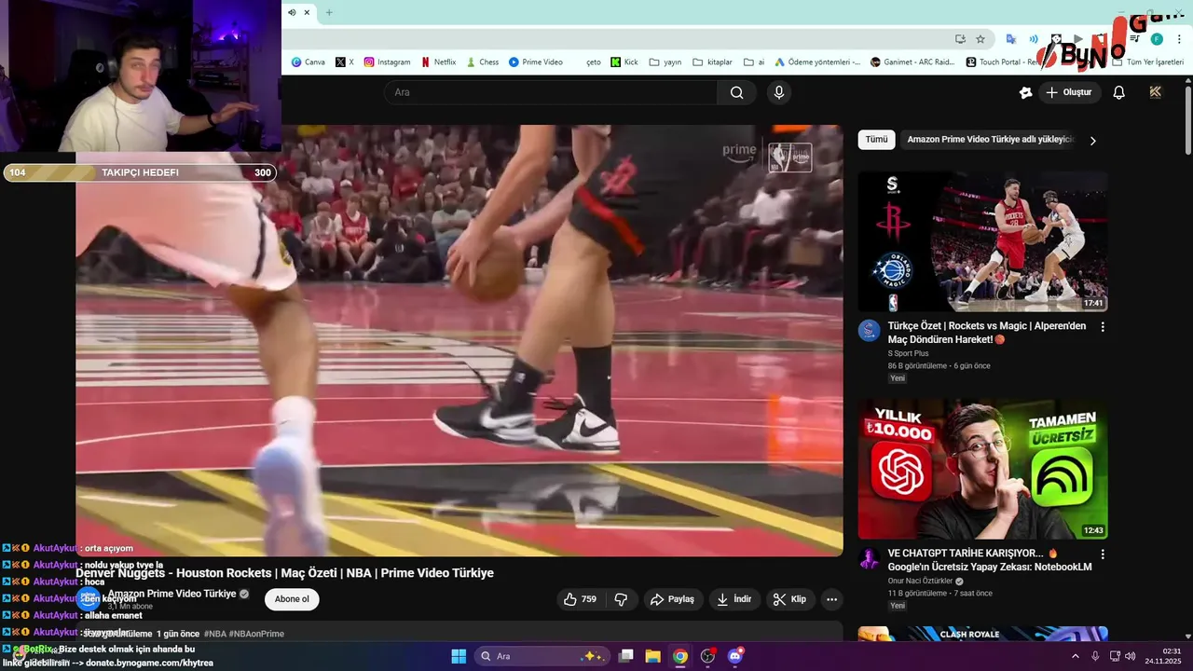Click the YouTube search magnifier button

click(736, 92)
